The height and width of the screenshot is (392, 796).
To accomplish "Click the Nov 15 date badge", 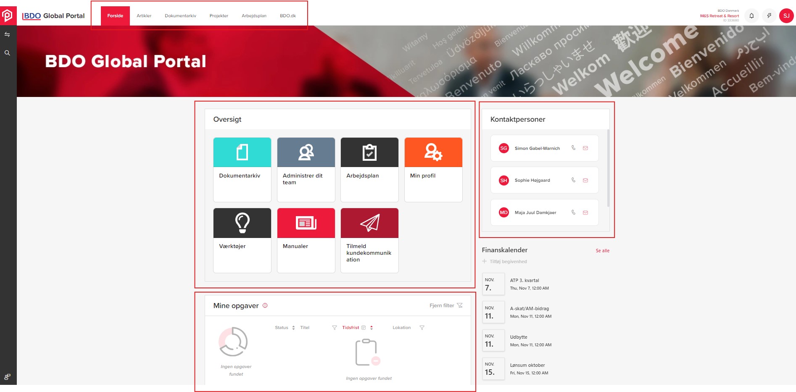I will [493, 369].
